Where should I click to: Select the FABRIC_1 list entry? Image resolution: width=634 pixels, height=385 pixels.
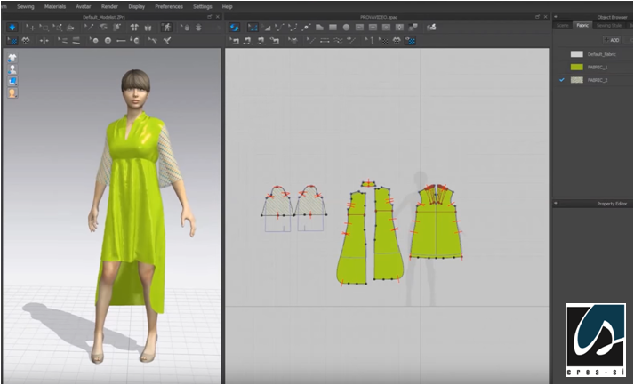pos(597,67)
